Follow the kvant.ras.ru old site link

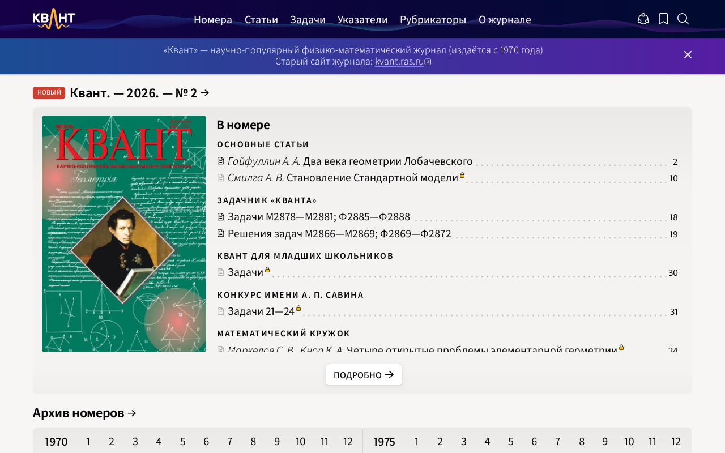399,62
